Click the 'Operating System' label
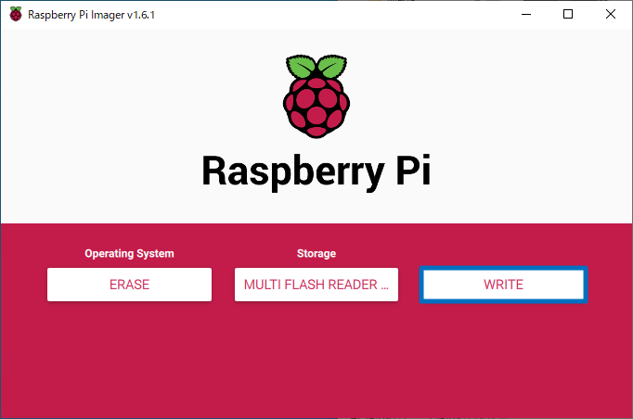 click(129, 254)
